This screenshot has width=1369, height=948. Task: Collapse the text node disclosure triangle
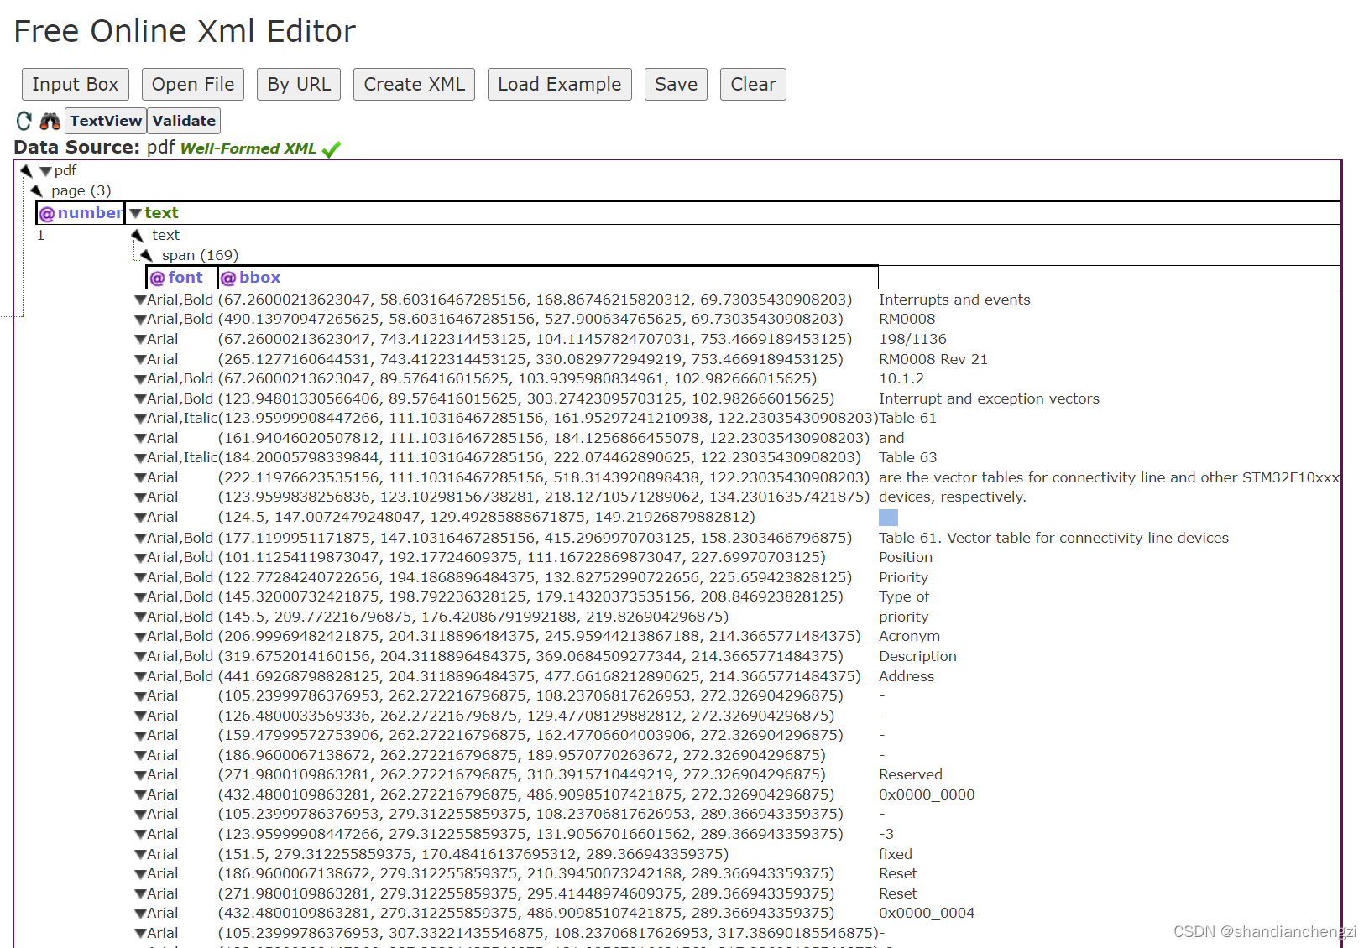(135, 212)
